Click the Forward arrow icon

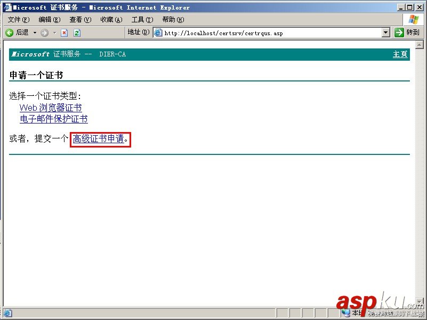44,33
